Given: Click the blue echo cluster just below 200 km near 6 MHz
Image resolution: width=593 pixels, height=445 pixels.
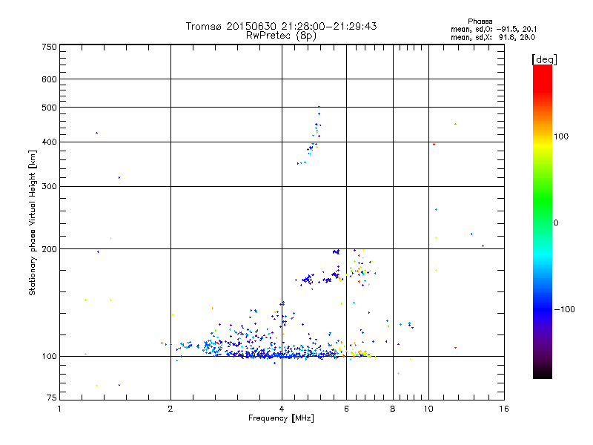Looking at the screenshot, I should 336,251.
